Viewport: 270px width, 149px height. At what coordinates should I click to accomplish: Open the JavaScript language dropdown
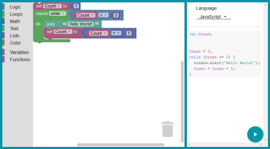click(213, 17)
